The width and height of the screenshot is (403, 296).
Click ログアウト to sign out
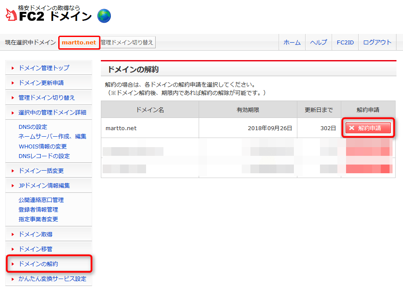coord(377,43)
